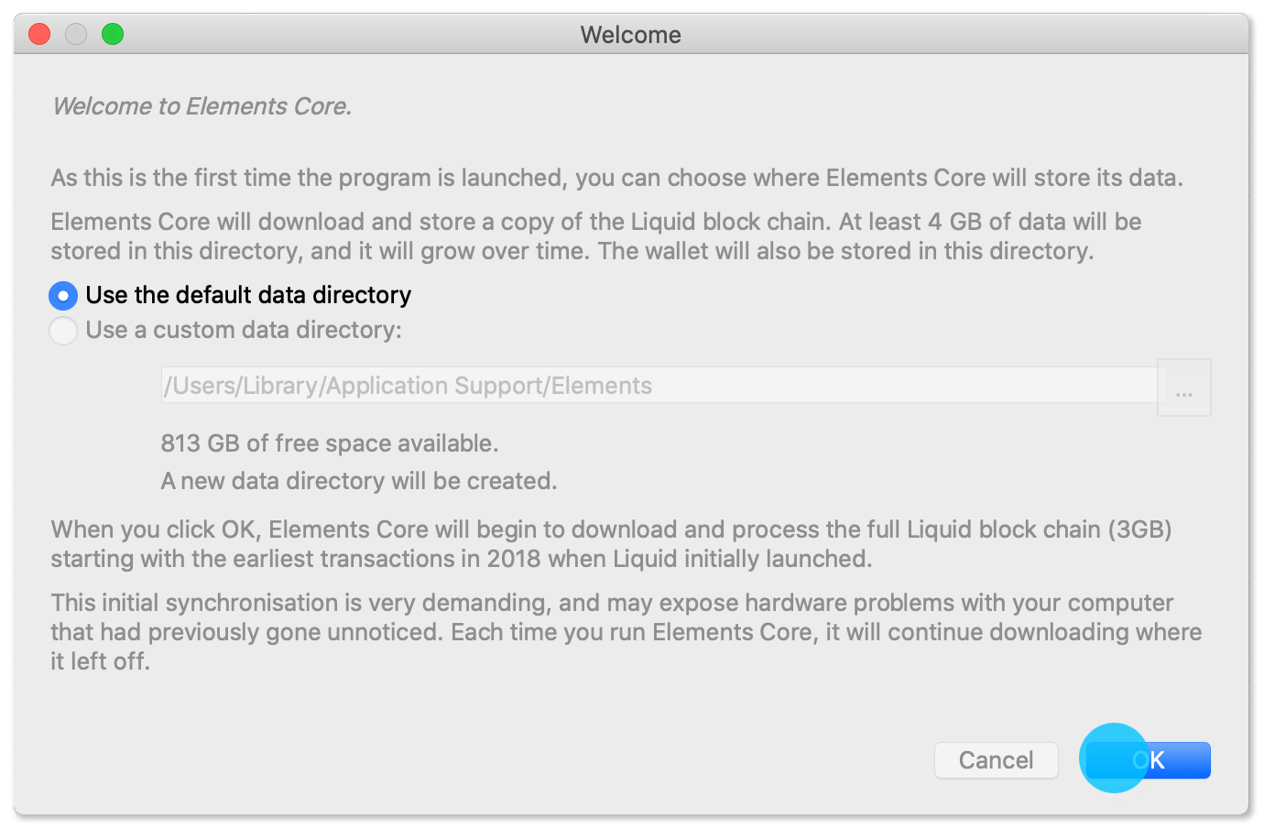Click the 'initial synchronisation is very demanding' paragraph

(x=626, y=632)
